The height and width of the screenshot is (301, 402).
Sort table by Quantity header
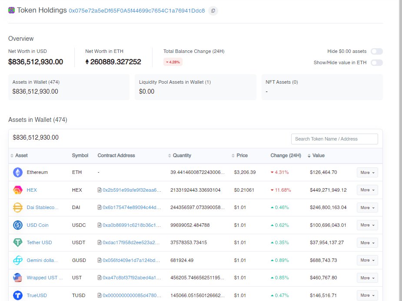[x=182, y=155]
